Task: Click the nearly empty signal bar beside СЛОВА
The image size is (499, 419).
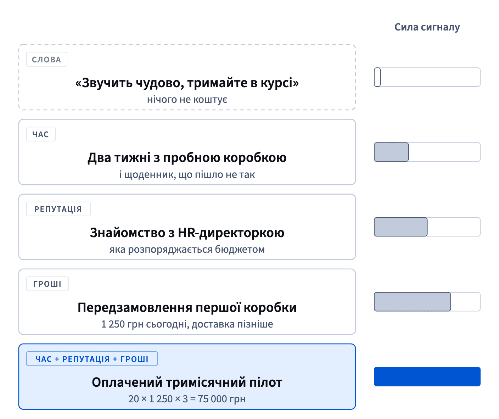Action: 427,77
